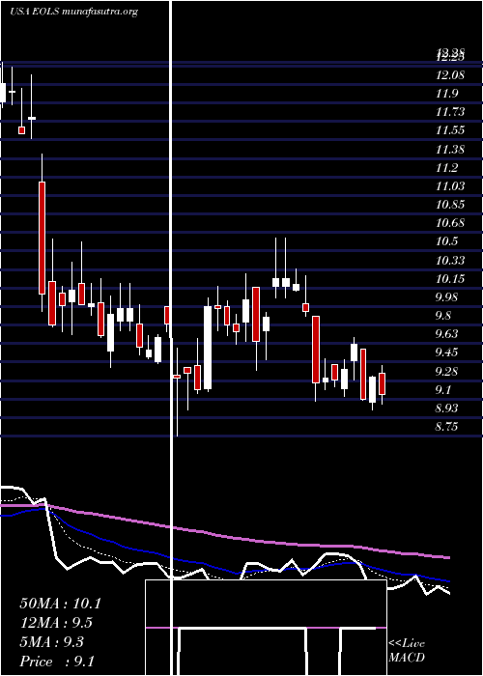Click the 10.33 price axis label
The width and height of the screenshot is (483, 676).
click(450, 261)
